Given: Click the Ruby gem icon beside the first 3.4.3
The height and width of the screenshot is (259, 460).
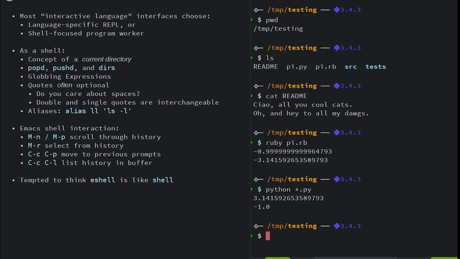Looking at the screenshot, I should point(336,10).
